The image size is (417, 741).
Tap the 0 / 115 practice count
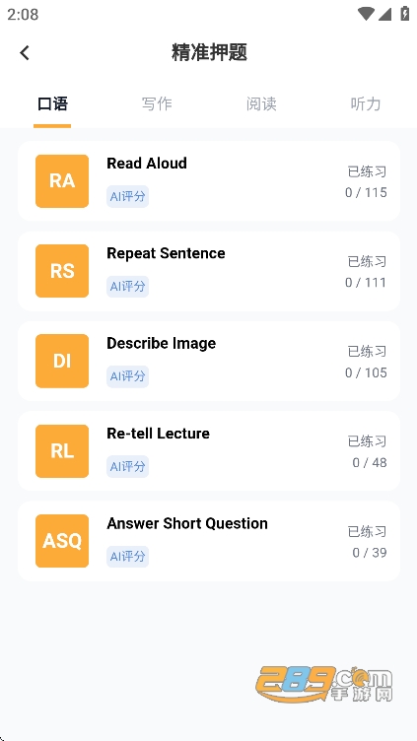(366, 192)
